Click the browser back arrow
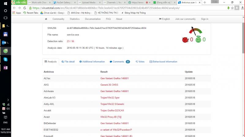 coord(14,8)
